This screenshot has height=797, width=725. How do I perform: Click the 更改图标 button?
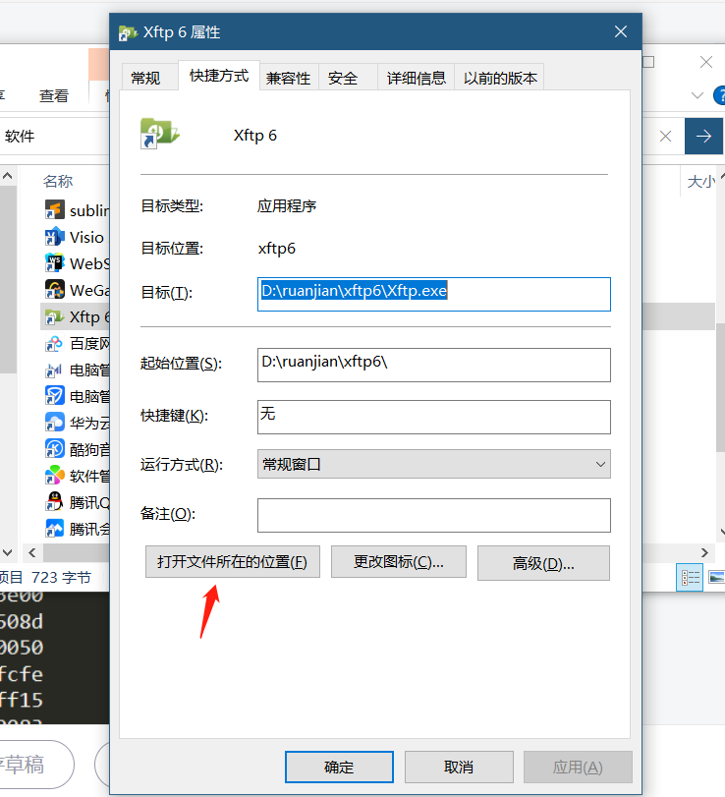(398, 562)
